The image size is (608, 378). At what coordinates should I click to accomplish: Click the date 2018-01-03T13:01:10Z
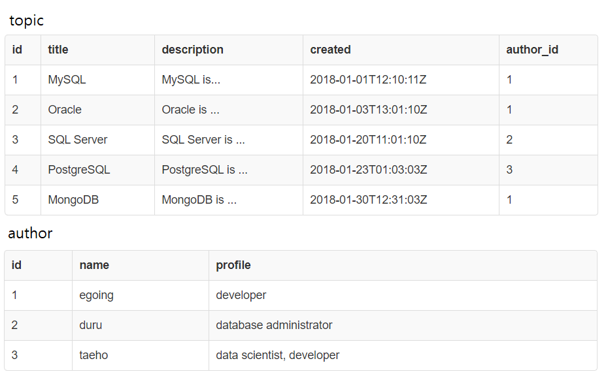click(x=368, y=110)
